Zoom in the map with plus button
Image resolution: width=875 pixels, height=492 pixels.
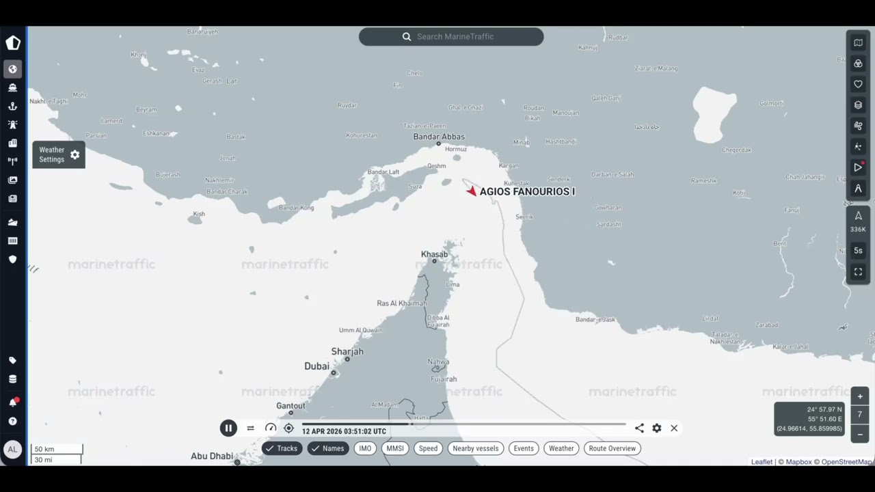click(x=860, y=396)
